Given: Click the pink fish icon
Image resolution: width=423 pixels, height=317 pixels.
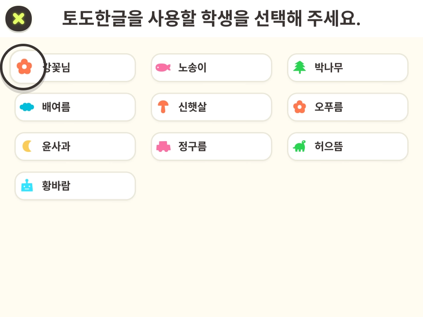Looking at the screenshot, I should coord(163,67).
